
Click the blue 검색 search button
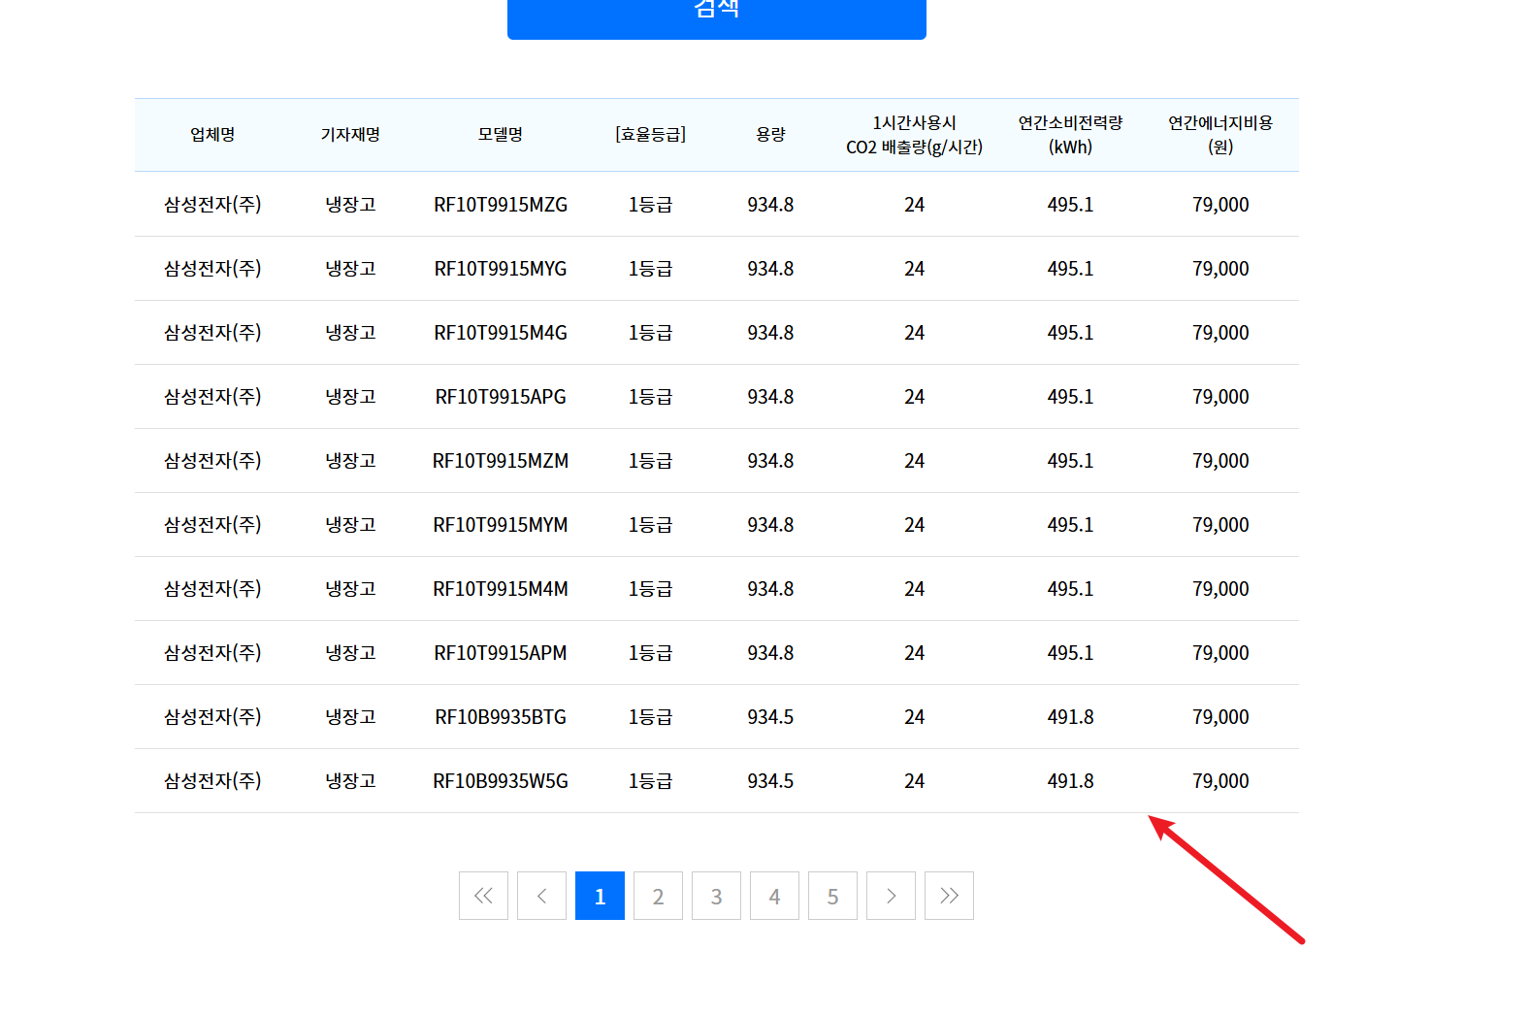(x=716, y=17)
